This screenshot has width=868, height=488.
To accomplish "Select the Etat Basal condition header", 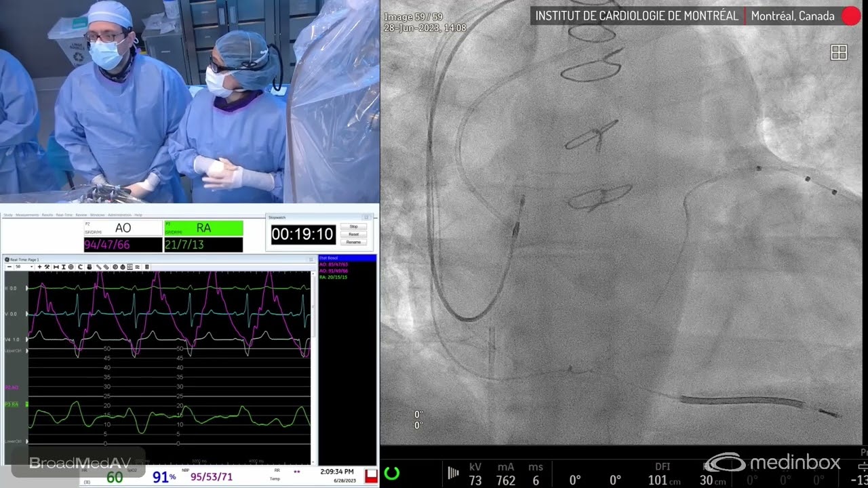I will (347, 258).
